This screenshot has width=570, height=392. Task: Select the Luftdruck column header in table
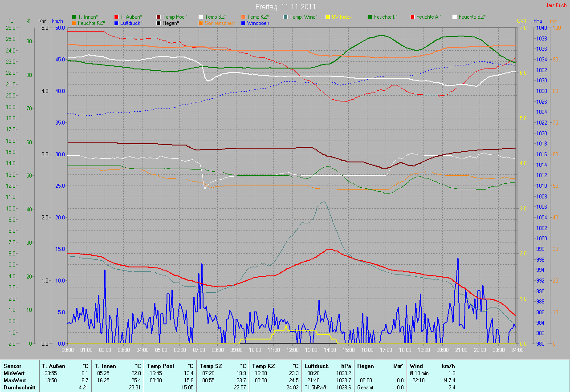(317, 366)
